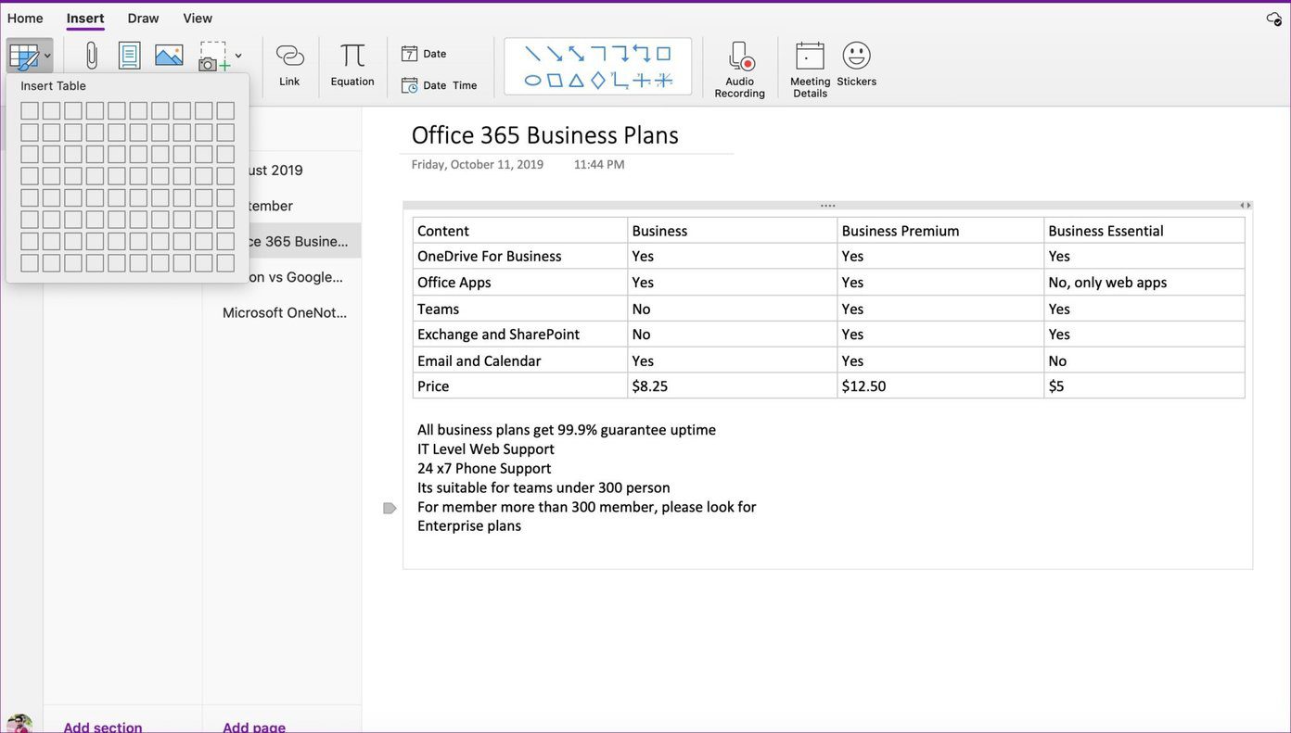Start an Audio Recording
This screenshot has height=733, width=1291.
click(740, 70)
